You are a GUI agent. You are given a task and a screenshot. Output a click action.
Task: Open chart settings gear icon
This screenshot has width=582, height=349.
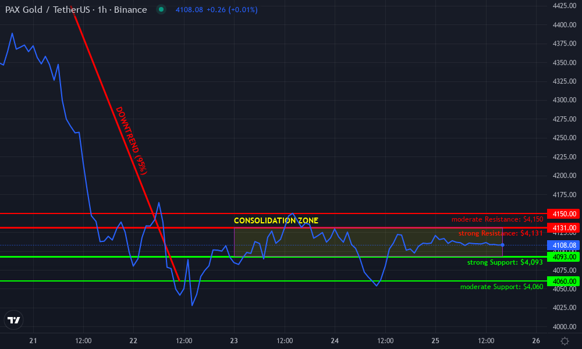coord(564,340)
